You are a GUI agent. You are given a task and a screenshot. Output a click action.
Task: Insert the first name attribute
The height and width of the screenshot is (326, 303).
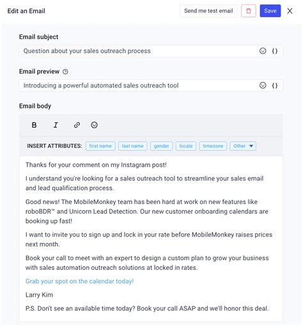coord(100,146)
